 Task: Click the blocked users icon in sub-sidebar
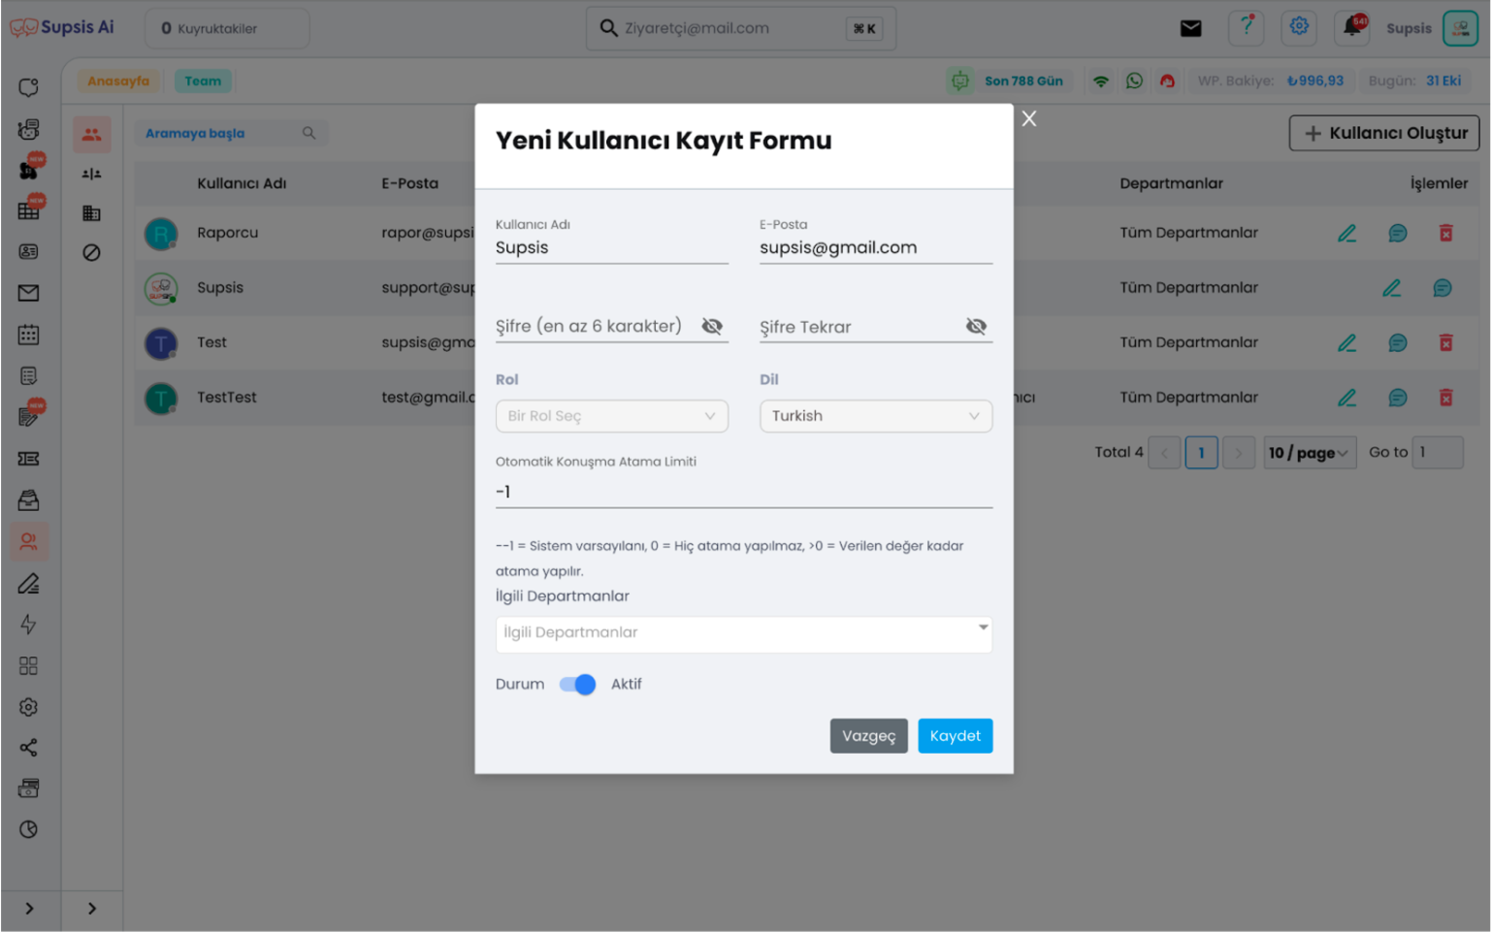[x=91, y=253]
